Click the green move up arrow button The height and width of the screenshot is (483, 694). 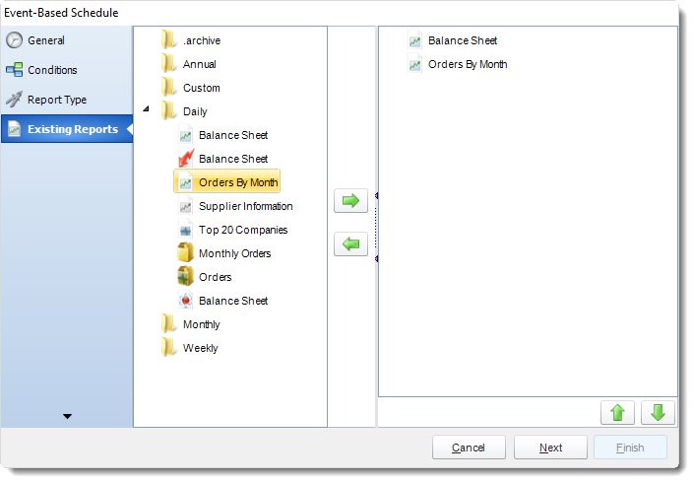[617, 413]
